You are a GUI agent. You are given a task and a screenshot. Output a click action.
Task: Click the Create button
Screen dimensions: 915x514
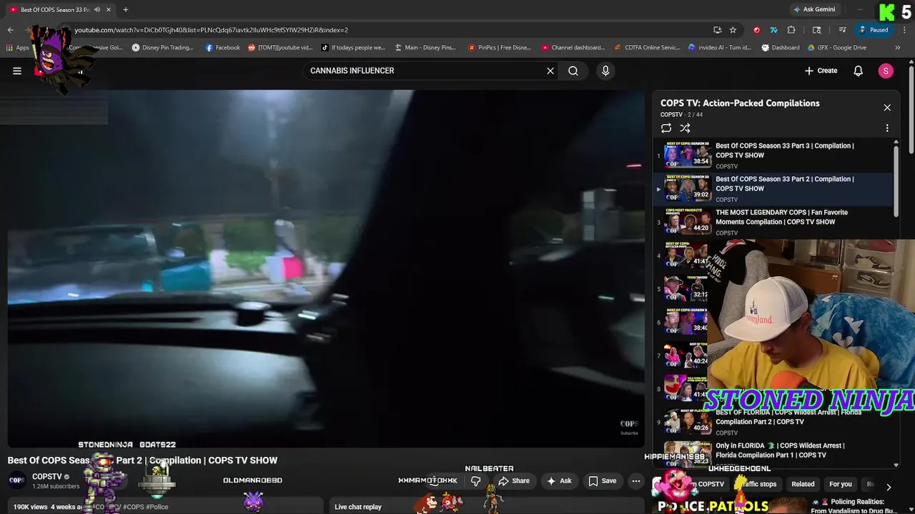pyautogui.click(x=821, y=71)
